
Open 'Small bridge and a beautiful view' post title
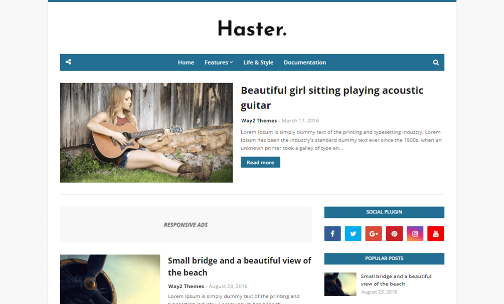tap(240, 266)
